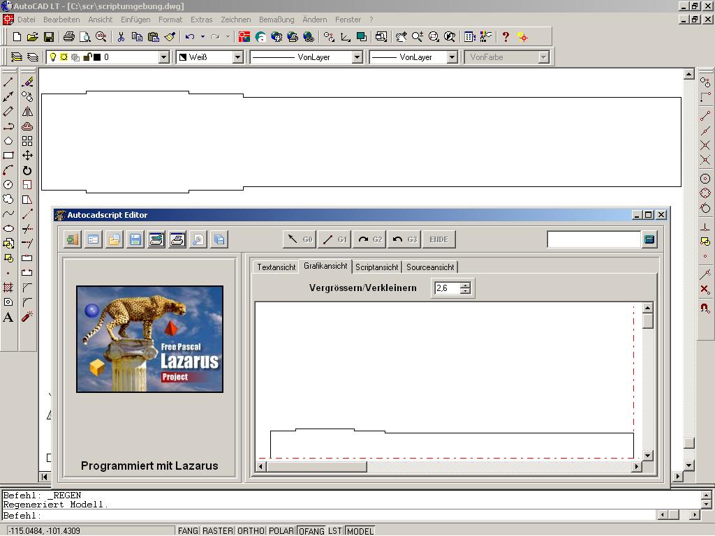Expand the first VonLayer linetype dropdown

tap(357, 57)
